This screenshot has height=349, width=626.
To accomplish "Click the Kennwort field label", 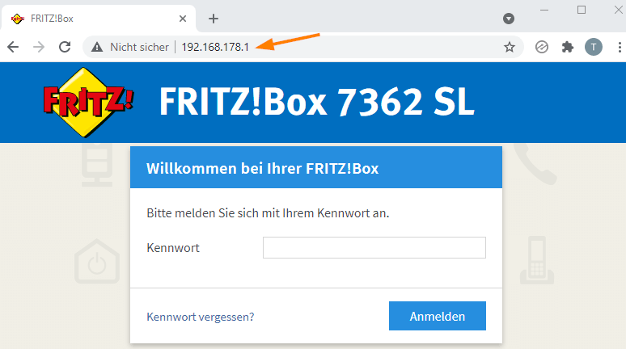I will (173, 248).
